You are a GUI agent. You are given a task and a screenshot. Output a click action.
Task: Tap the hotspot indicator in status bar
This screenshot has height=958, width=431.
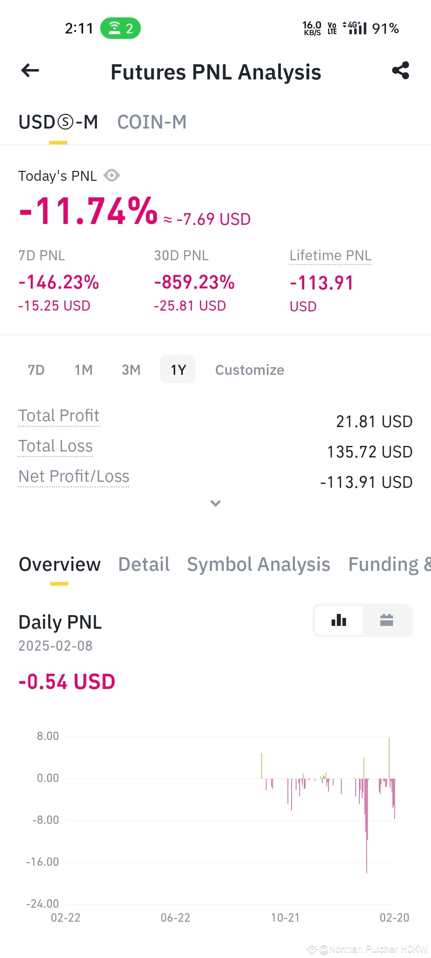121,28
